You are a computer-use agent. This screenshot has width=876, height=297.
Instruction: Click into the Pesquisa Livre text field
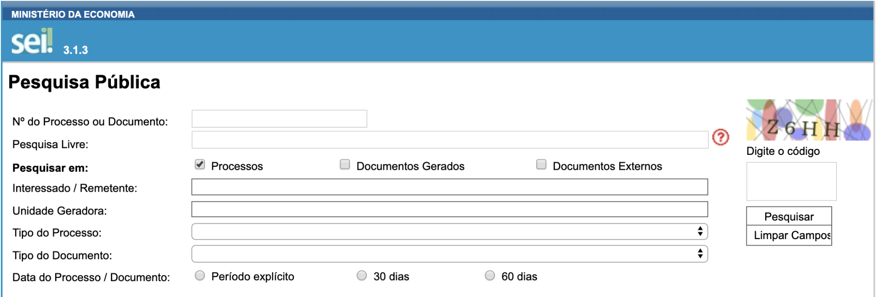point(449,140)
